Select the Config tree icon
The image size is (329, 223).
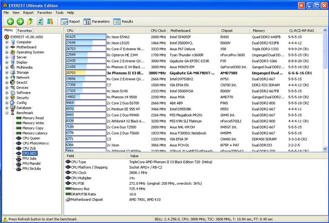(x=13, y=103)
